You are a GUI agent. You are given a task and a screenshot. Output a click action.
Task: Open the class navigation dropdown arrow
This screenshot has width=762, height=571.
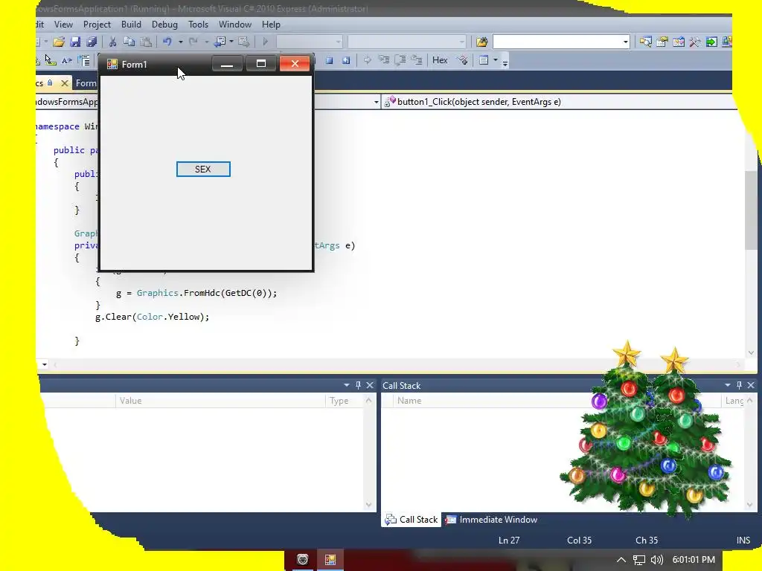tap(376, 102)
